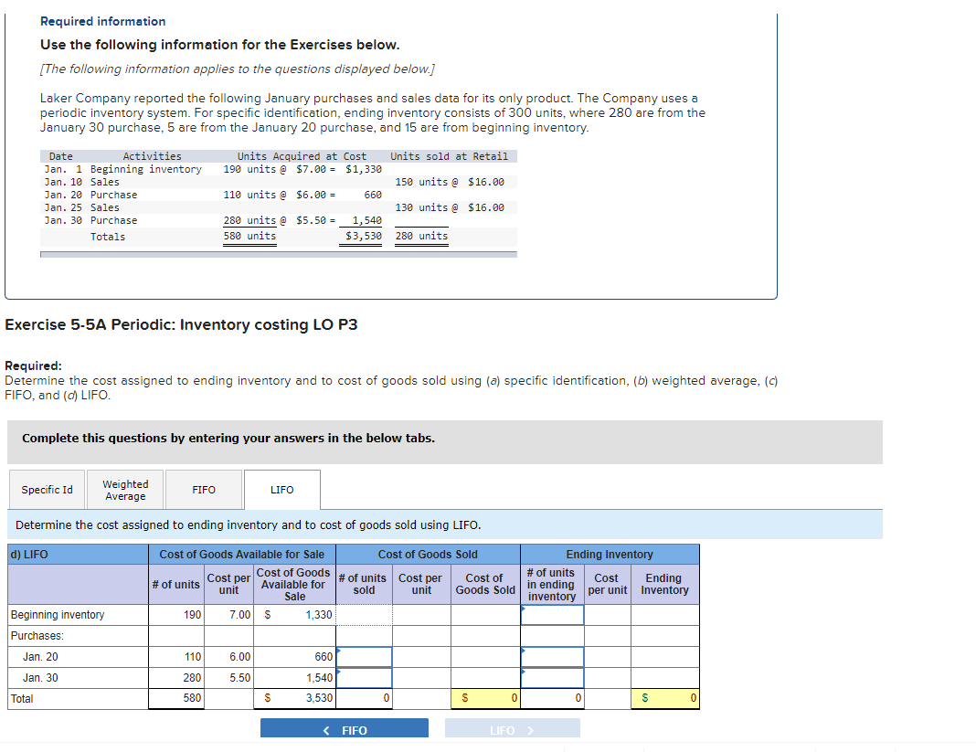Screen dimensions: 976x752
Task: Click the '280 units' sold total
Action: point(421,236)
